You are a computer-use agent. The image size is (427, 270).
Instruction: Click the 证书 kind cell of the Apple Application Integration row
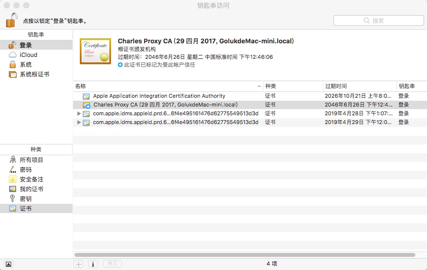pos(270,96)
